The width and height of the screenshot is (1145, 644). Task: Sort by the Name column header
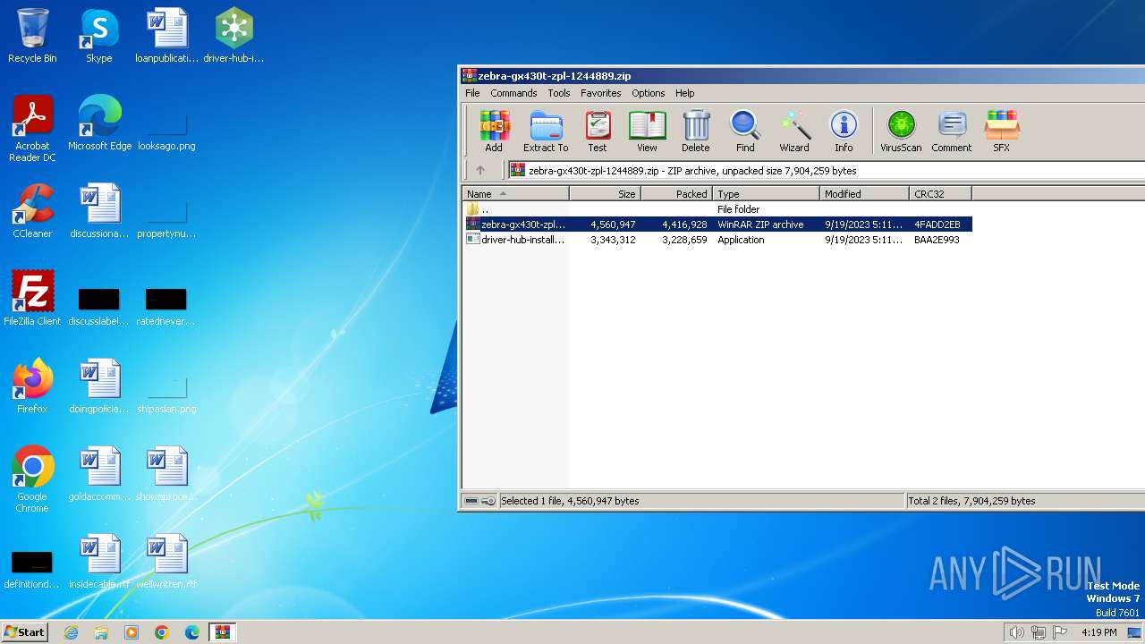(x=515, y=193)
